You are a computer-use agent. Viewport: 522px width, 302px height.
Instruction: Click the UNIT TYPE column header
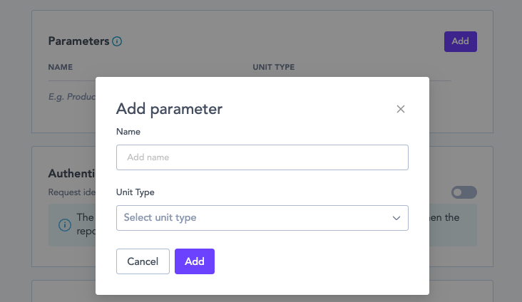pyautogui.click(x=273, y=68)
